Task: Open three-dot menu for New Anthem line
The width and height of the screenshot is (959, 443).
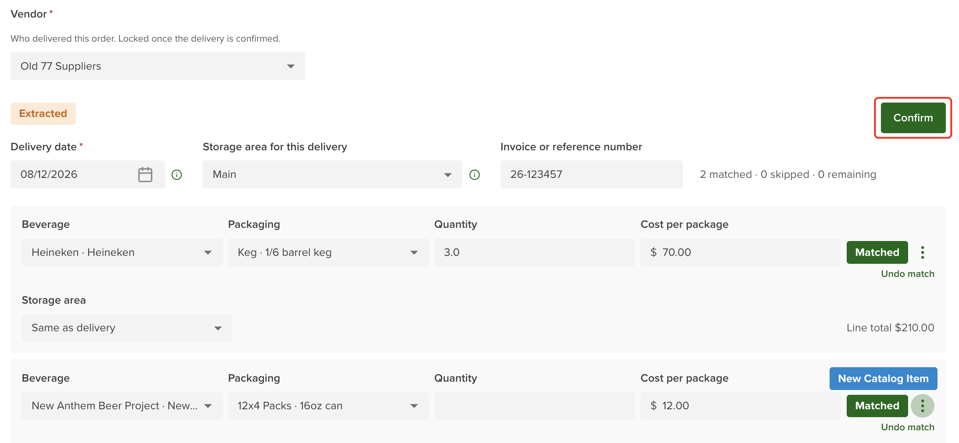Action: tap(923, 406)
